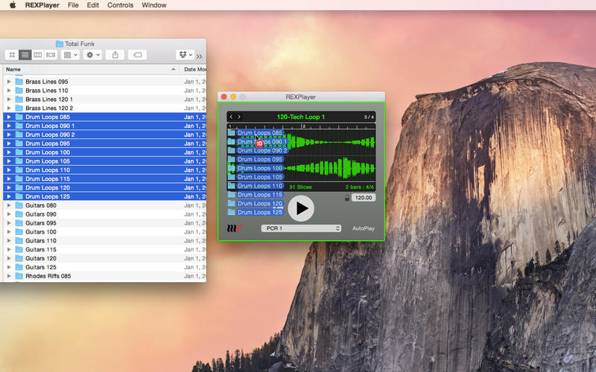
Task: Click the 2 bars : 4/4 label
Action: tap(359, 187)
